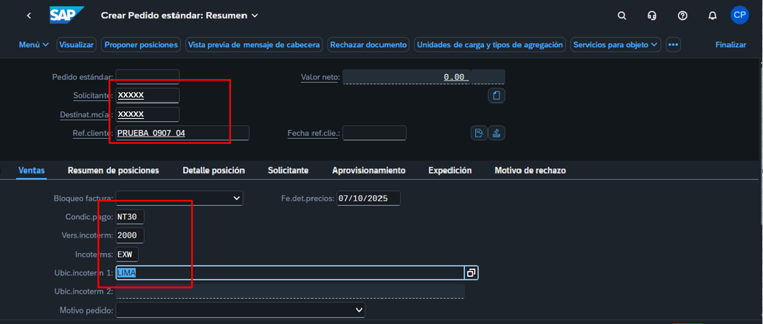Open notifications via the bell icon
This screenshot has width=763, height=324.
(712, 15)
